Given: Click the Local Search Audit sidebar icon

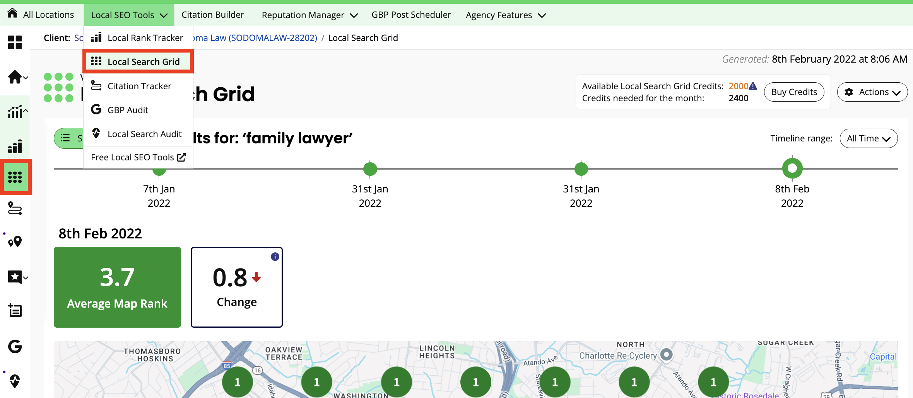Looking at the screenshot, I should click(x=15, y=381).
